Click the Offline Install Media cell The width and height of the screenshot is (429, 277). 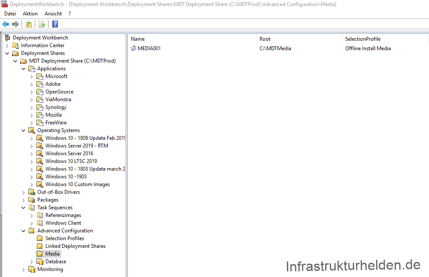[x=368, y=48]
